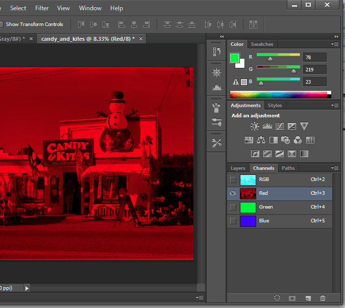
Task: Add a Curves adjustment
Action: tap(280, 126)
